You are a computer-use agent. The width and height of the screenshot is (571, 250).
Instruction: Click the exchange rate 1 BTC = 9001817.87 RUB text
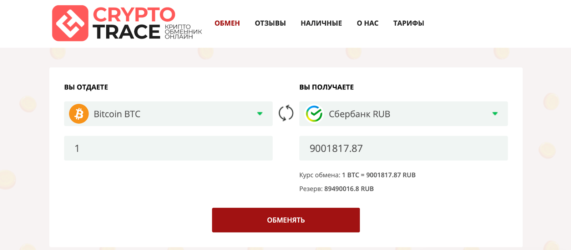click(379, 175)
